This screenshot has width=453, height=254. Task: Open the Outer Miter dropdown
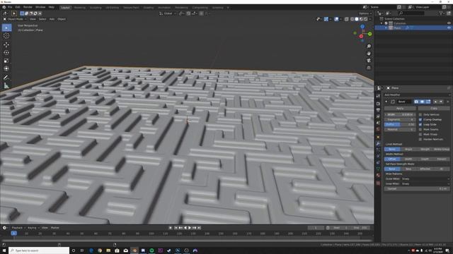pos(417,179)
